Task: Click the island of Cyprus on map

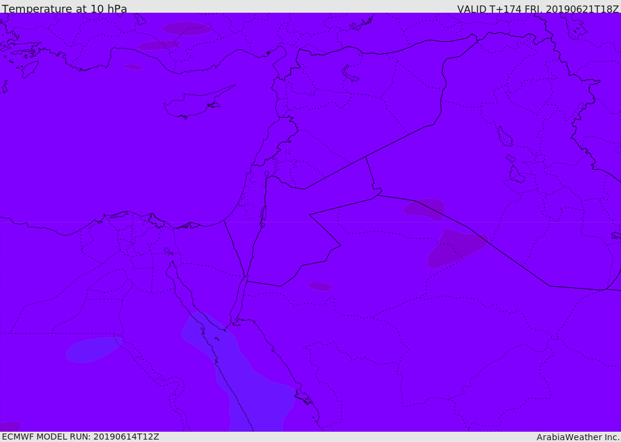Action: click(x=198, y=103)
